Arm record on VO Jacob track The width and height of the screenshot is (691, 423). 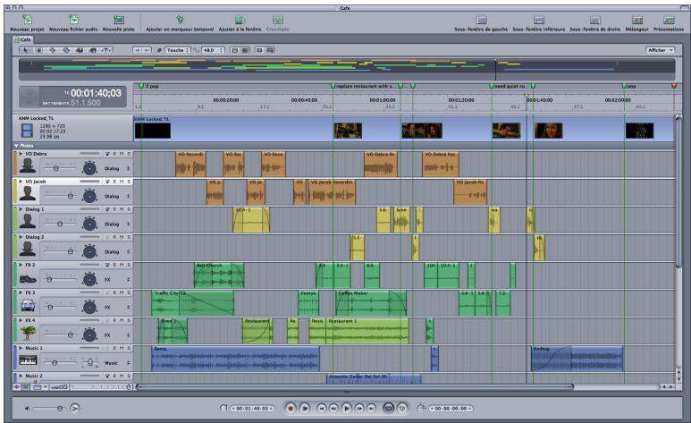pos(114,182)
